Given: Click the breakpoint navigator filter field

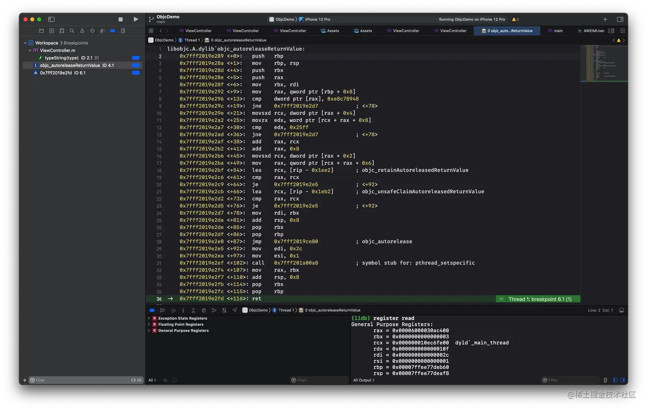Looking at the screenshot, I should [86, 380].
